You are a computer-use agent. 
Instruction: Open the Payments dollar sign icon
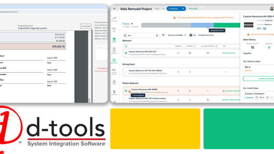pos(114,92)
